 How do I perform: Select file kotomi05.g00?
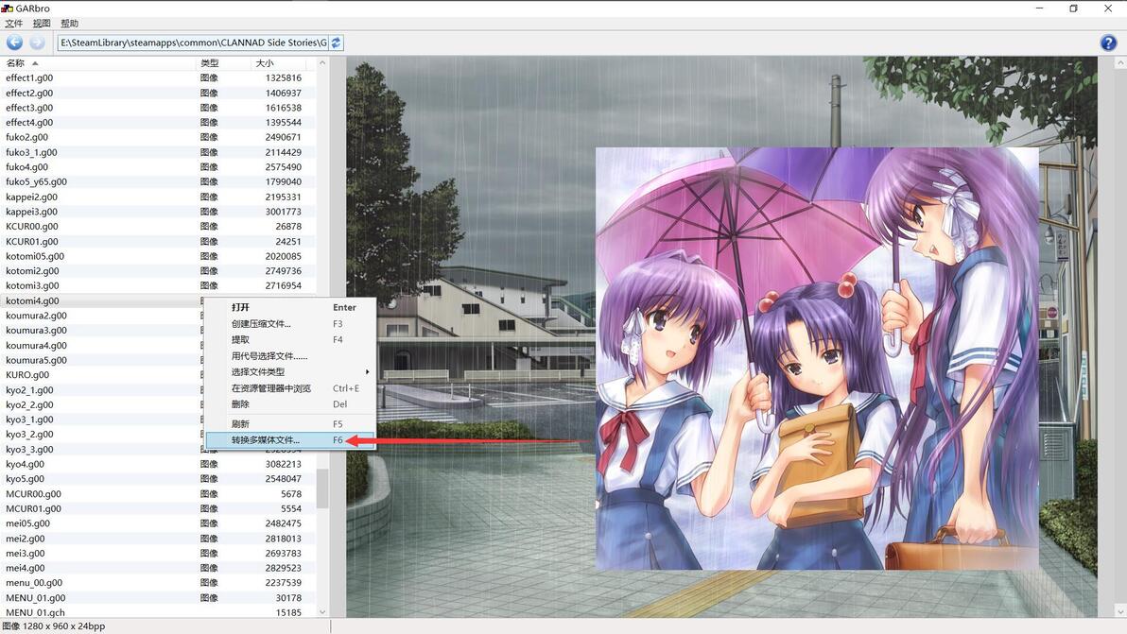coord(35,256)
